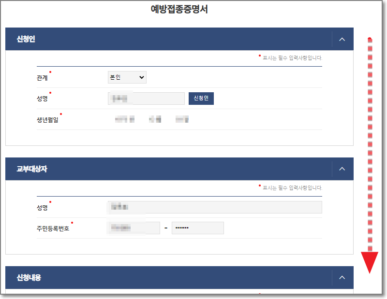Click the 주민등록번호 front digits field
Screen dimensions: 387x299
[x=134, y=228]
